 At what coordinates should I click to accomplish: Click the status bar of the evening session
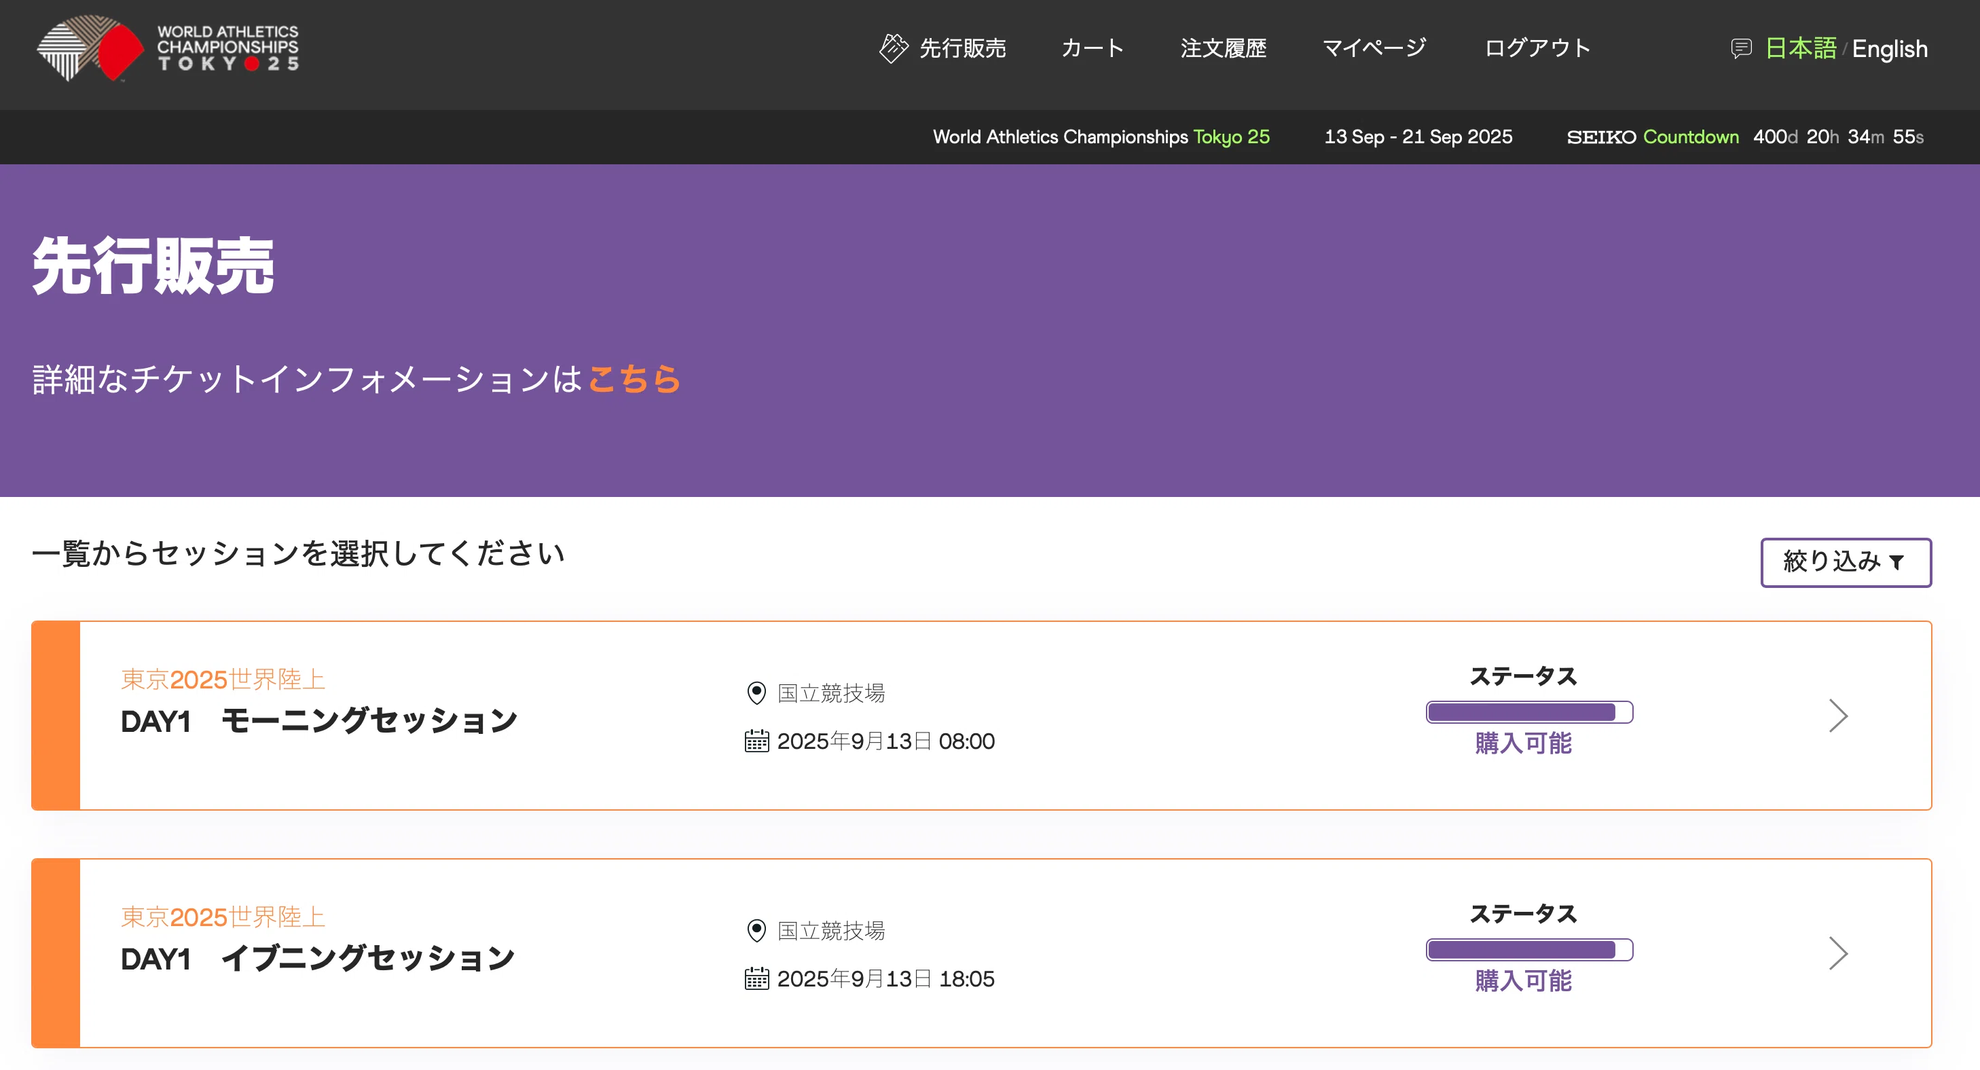1529,949
